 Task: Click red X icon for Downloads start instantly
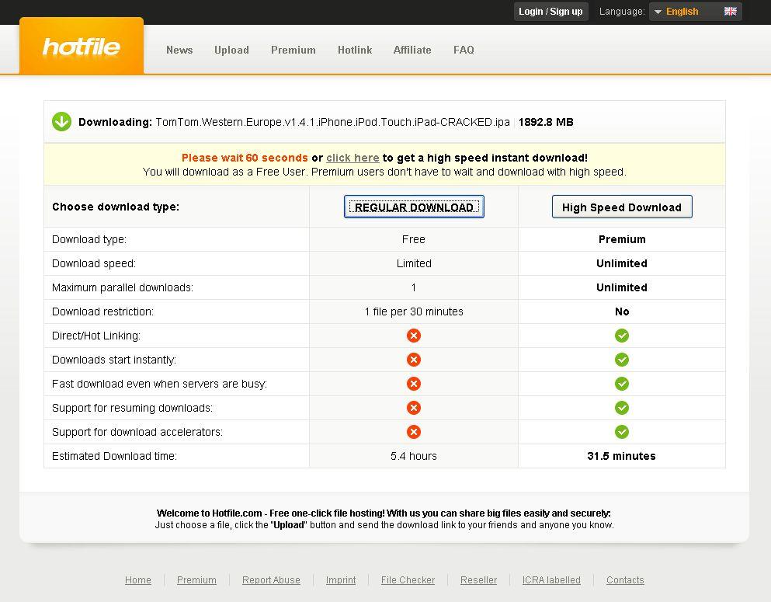pos(414,360)
